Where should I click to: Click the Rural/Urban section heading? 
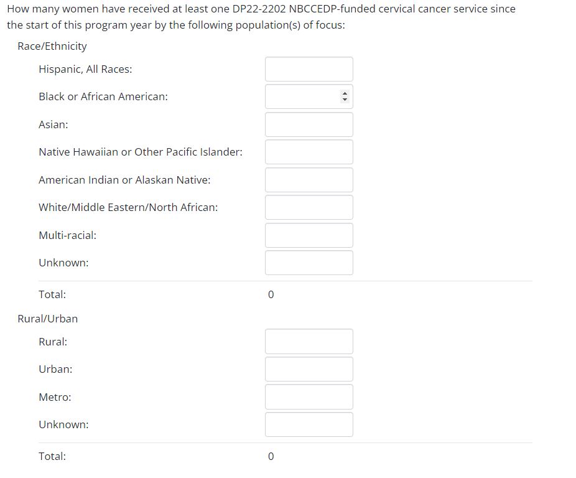48,319
